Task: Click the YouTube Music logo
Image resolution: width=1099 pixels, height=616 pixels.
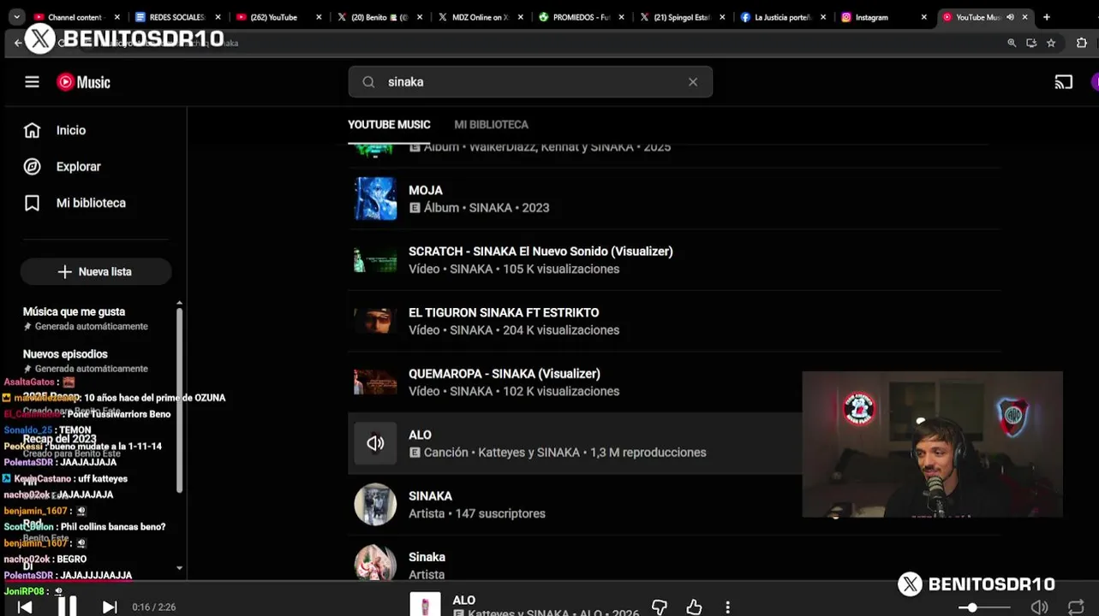Action: [83, 82]
